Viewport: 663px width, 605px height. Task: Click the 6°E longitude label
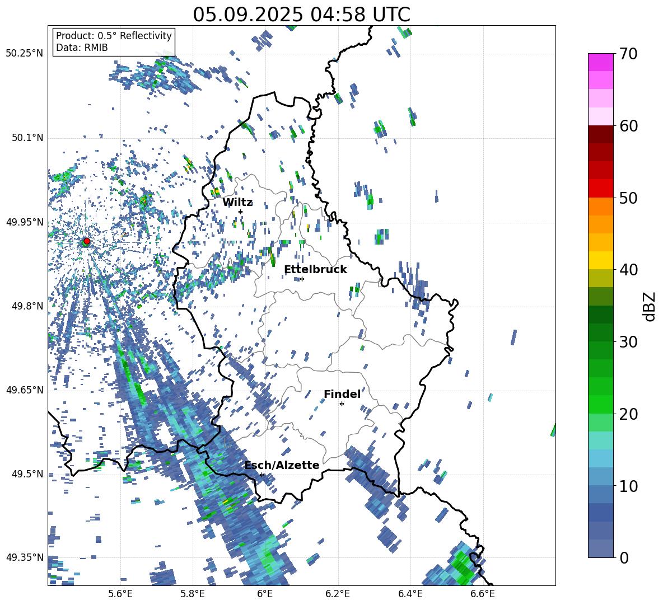(265, 594)
